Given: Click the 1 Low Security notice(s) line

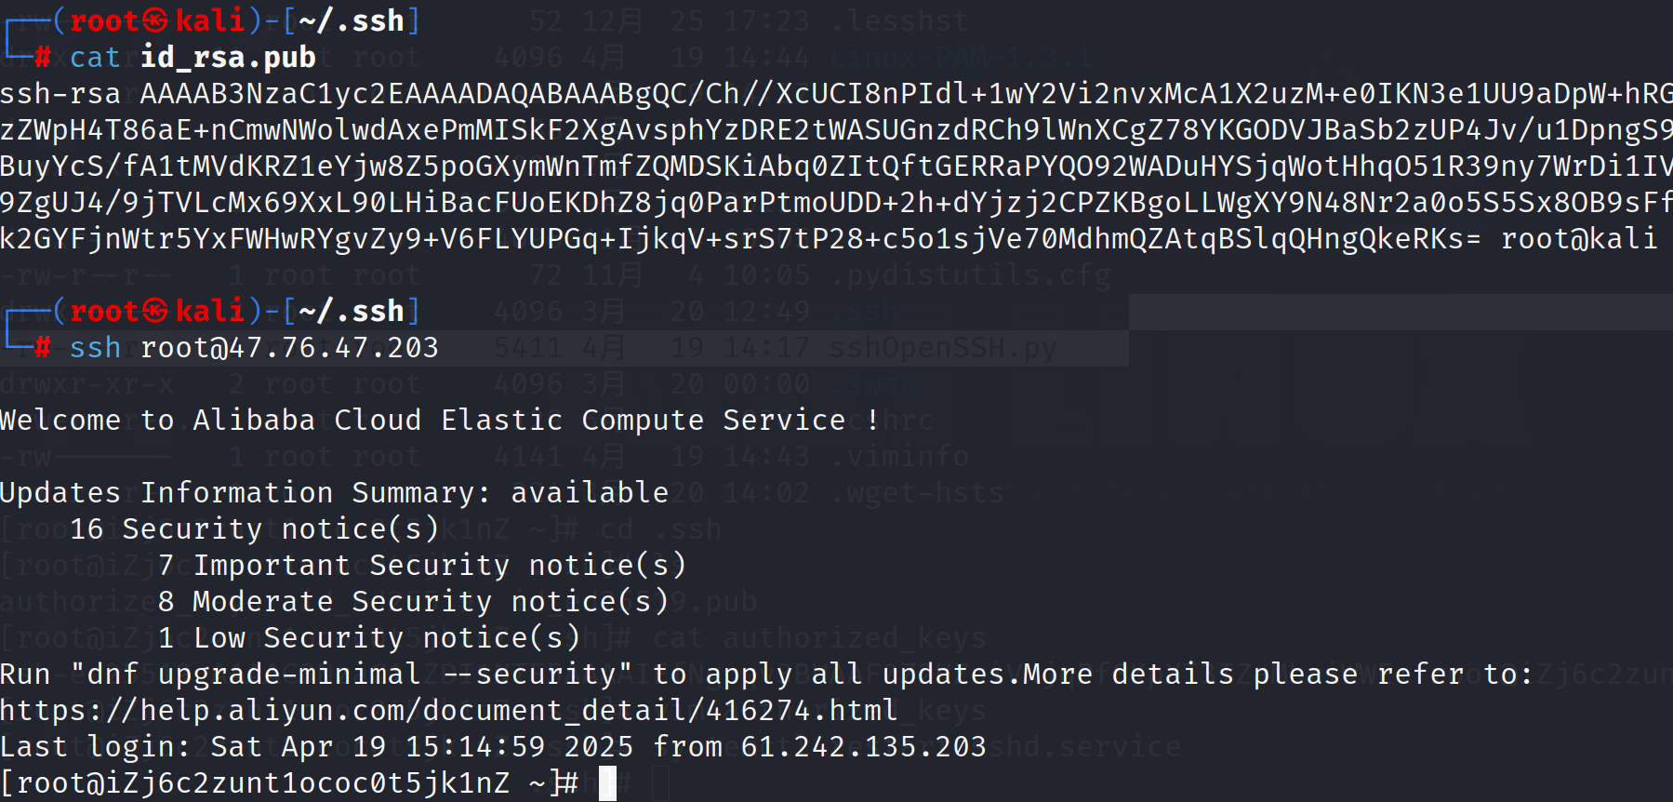Looking at the screenshot, I should (x=369, y=638).
